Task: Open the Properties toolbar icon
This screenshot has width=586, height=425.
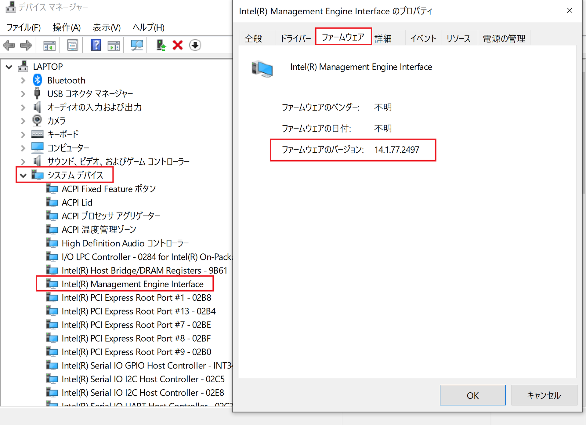Action: click(x=73, y=45)
